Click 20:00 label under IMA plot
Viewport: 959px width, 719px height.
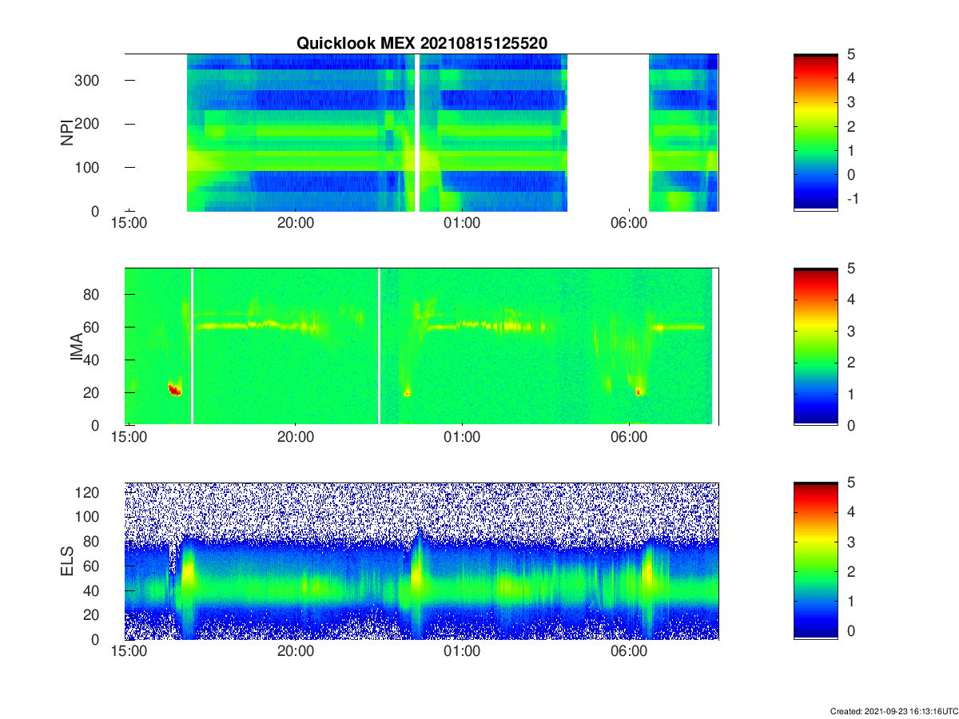(296, 438)
